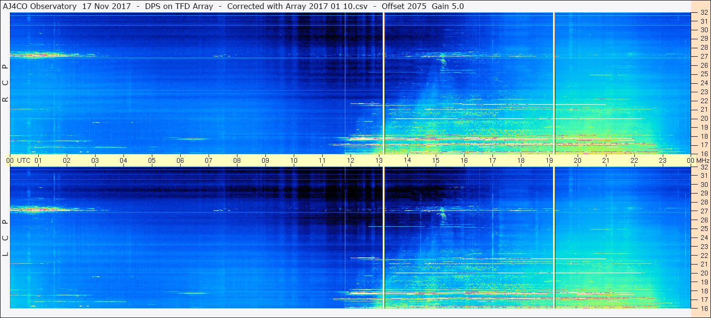Viewport: 711px width, 318px height.
Task: Click the 12 hour mark on the UTC axis
Action: (351, 160)
